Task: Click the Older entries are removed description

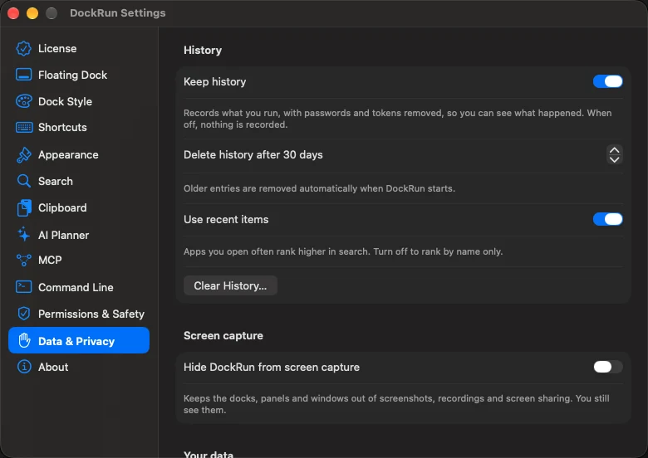Action: 319,188
